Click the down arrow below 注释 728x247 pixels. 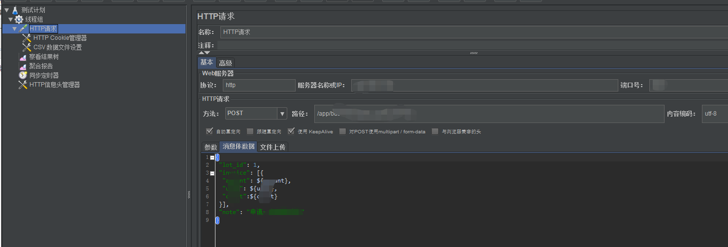point(207,53)
